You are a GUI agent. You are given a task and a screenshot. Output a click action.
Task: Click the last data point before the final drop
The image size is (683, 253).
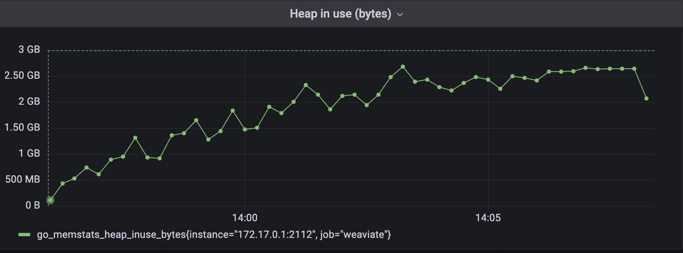pos(634,69)
